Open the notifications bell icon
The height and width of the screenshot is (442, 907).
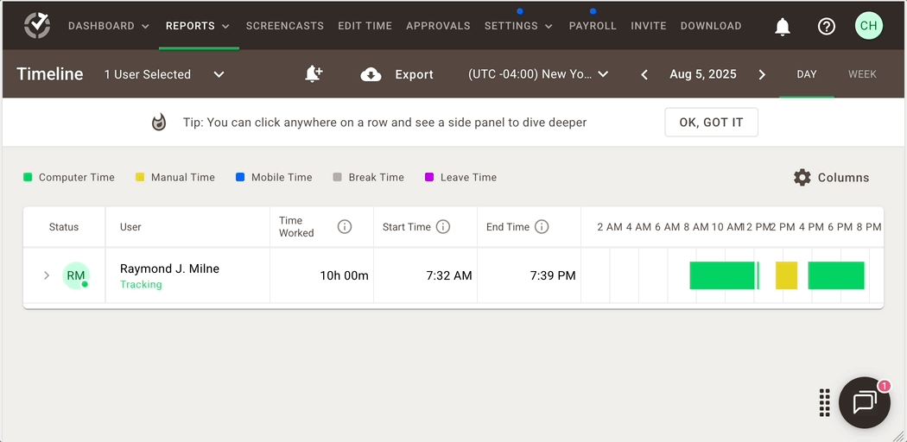click(783, 26)
